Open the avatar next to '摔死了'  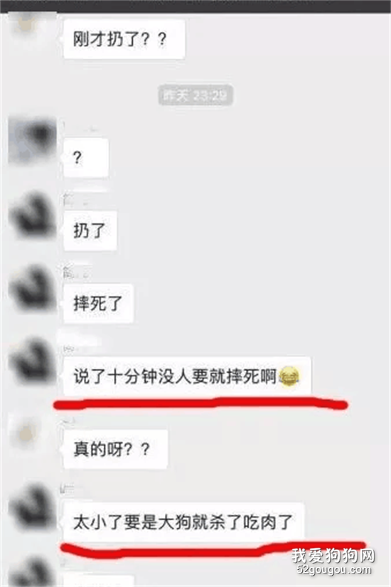click(33, 287)
